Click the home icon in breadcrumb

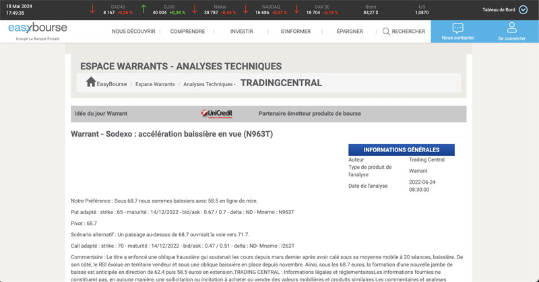click(91, 81)
